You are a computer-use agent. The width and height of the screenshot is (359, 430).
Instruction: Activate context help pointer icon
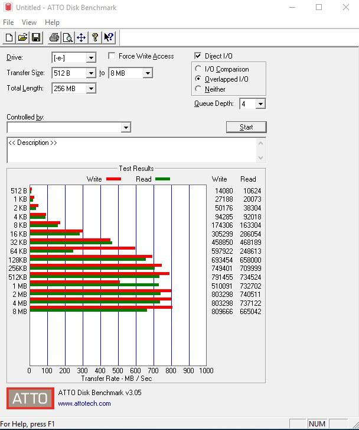coord(109,37)
